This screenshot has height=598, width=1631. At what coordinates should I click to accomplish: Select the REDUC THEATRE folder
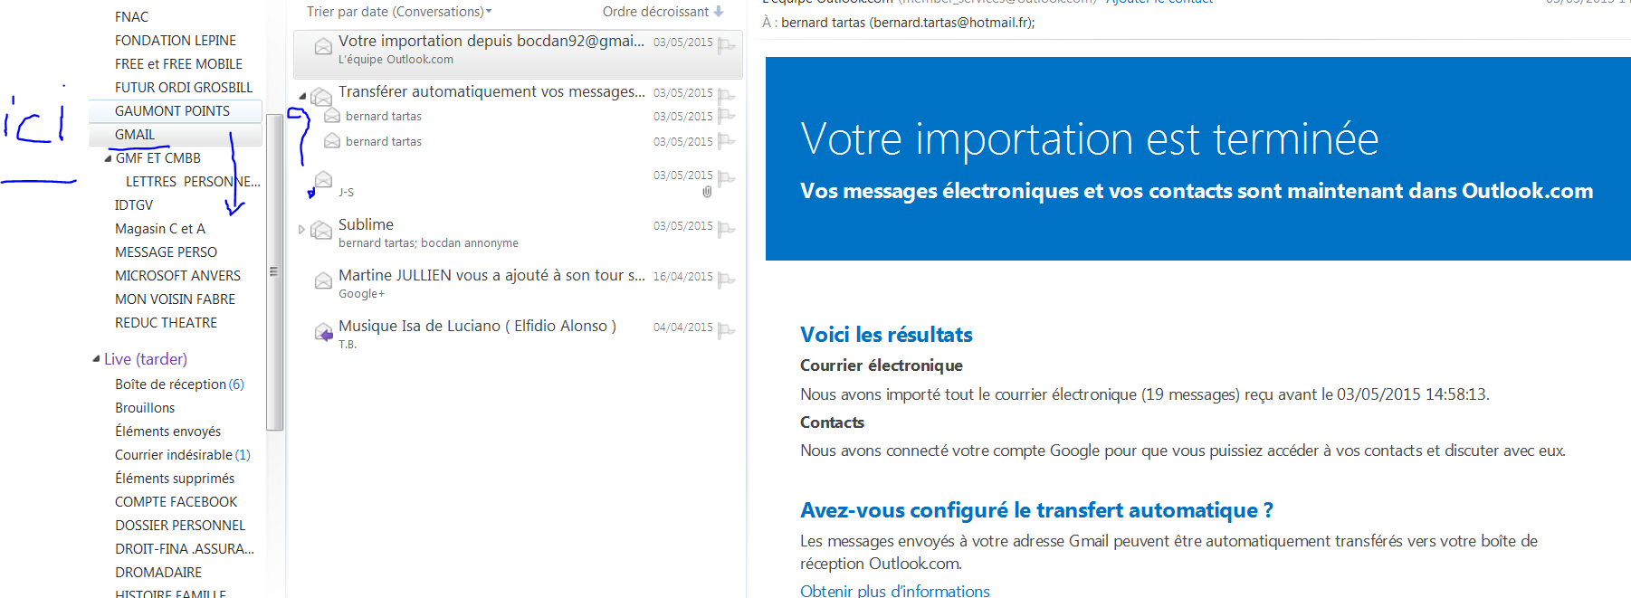click(x=166, y=323)
